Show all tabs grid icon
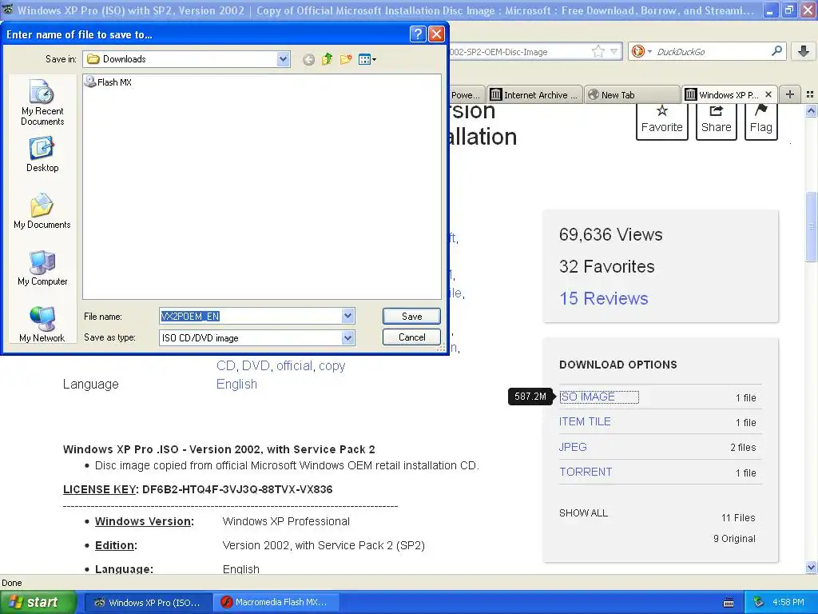818x614 pixels. [x=810, y=94]
